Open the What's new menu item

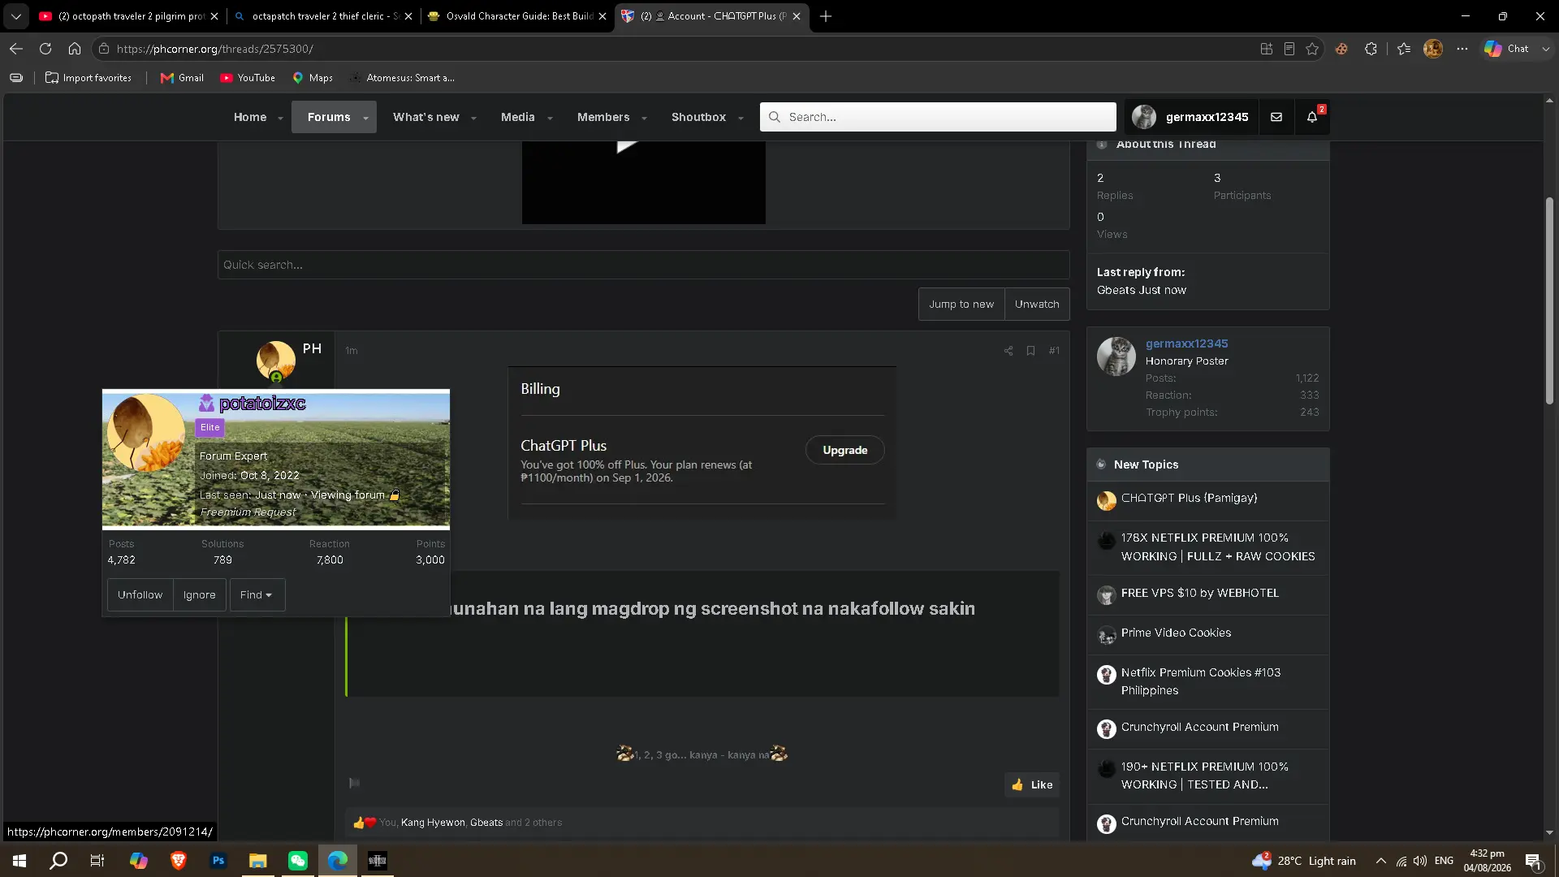[x=426, y=117]
